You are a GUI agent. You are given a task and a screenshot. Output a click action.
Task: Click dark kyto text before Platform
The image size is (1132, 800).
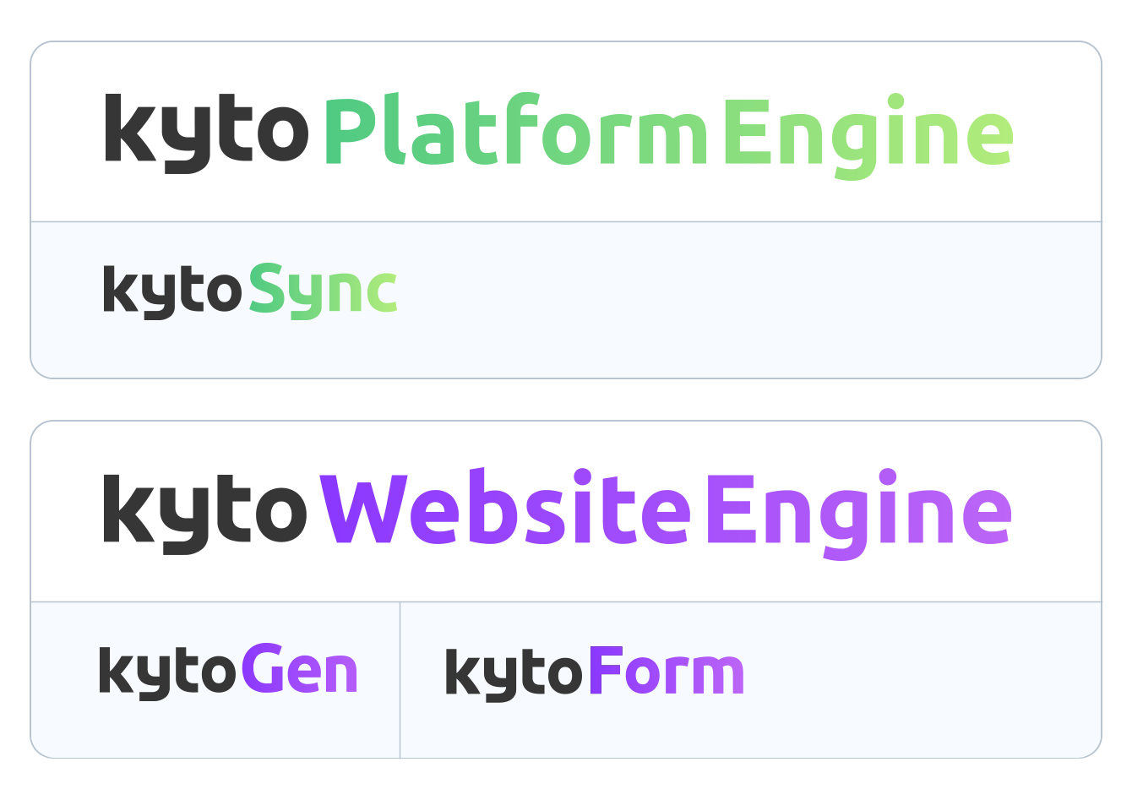[207, 133]
